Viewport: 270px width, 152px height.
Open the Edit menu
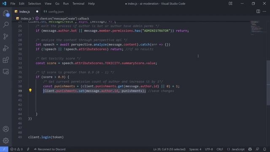click(x=22, y=4)
